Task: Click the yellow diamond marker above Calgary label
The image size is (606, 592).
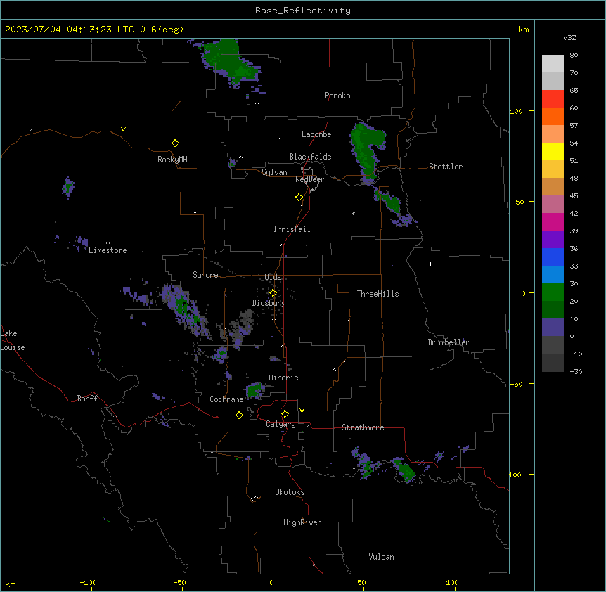Action: pos(285,414)
